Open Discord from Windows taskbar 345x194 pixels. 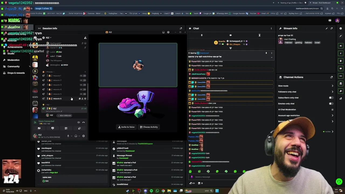point(145,191)
